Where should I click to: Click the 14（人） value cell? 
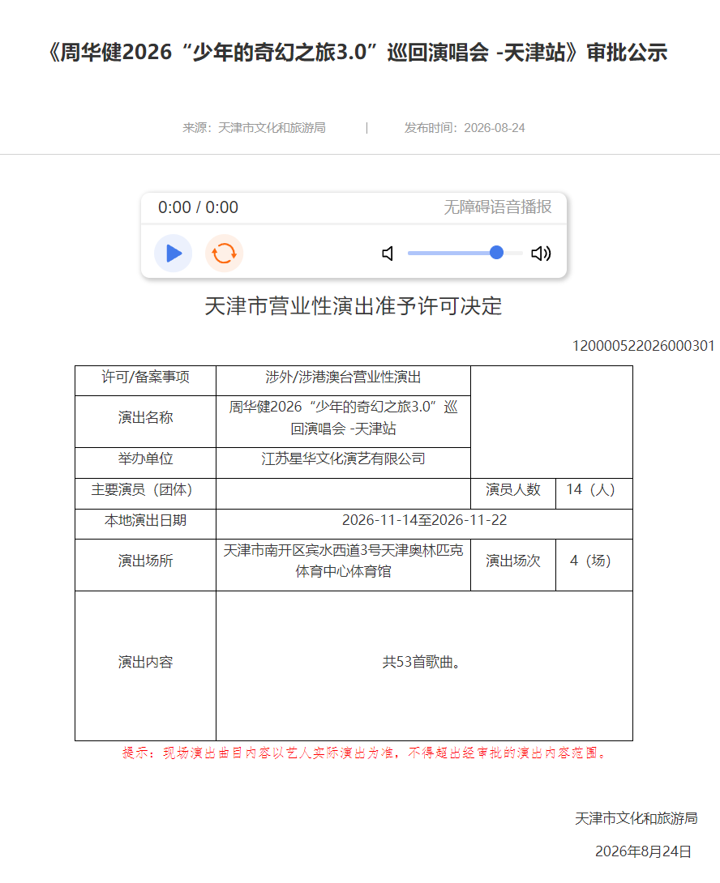pyautogui.click(x=594, y=494)
